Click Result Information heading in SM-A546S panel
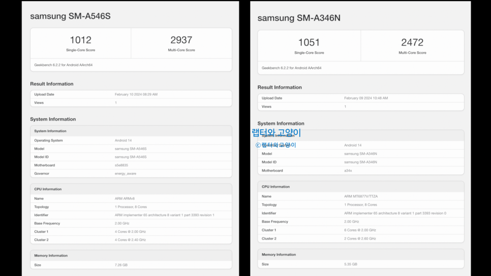The image size is (491, 276). tap(52, 84)
